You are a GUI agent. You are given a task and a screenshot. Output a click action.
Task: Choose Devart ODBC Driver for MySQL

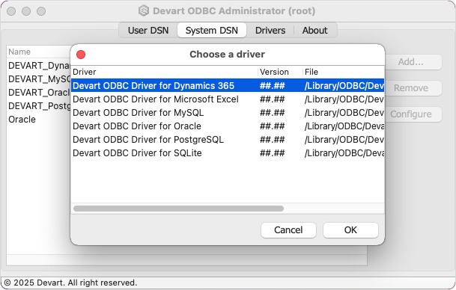click(x=228, y=113)
